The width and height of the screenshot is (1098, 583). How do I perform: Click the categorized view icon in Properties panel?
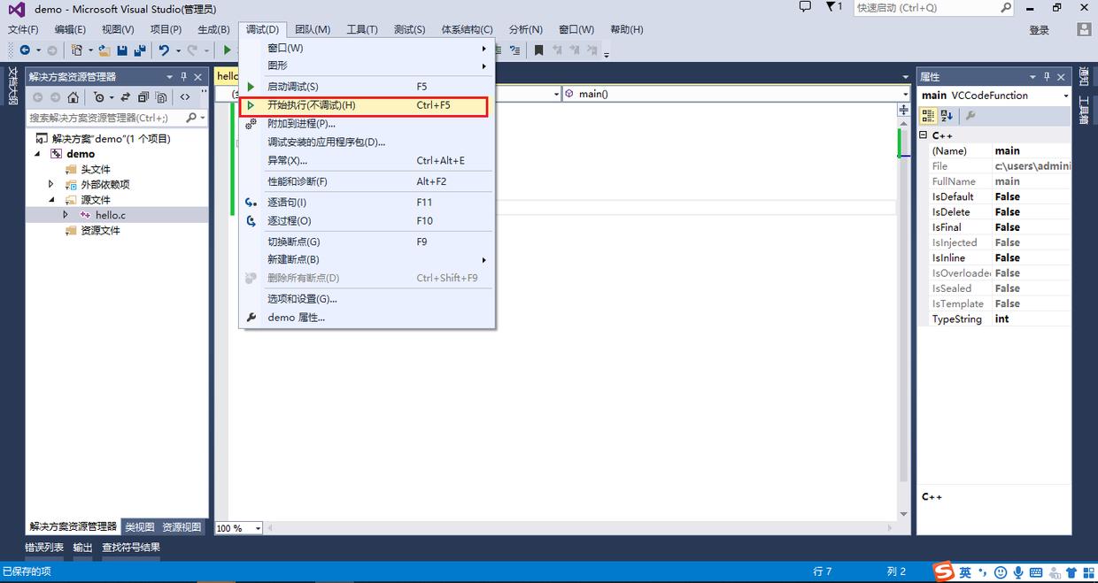[x=927, y=114]
